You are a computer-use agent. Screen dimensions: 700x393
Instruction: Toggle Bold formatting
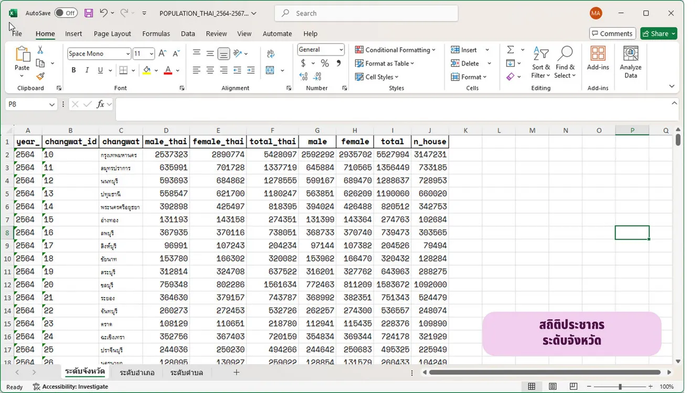pyautogui.click(x=73, y=70)
